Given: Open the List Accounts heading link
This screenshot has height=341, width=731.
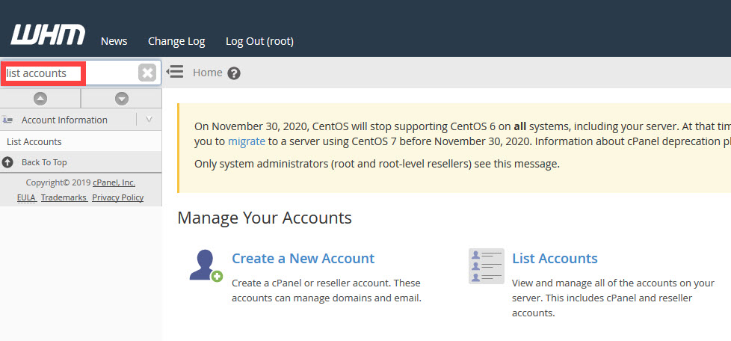Looking at the screenshot, I should pos(555,259).
